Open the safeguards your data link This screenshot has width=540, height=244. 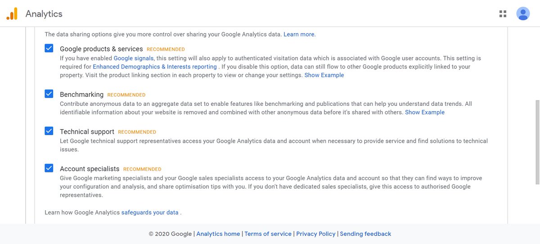(x=150, y=212)
